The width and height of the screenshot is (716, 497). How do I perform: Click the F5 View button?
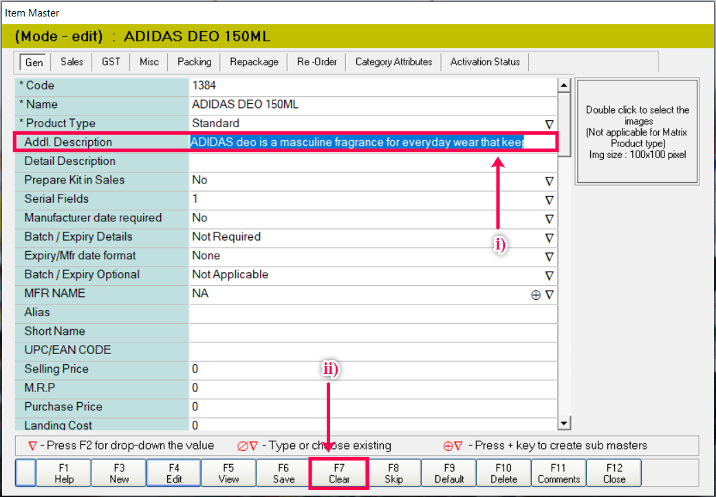point(228,473)
